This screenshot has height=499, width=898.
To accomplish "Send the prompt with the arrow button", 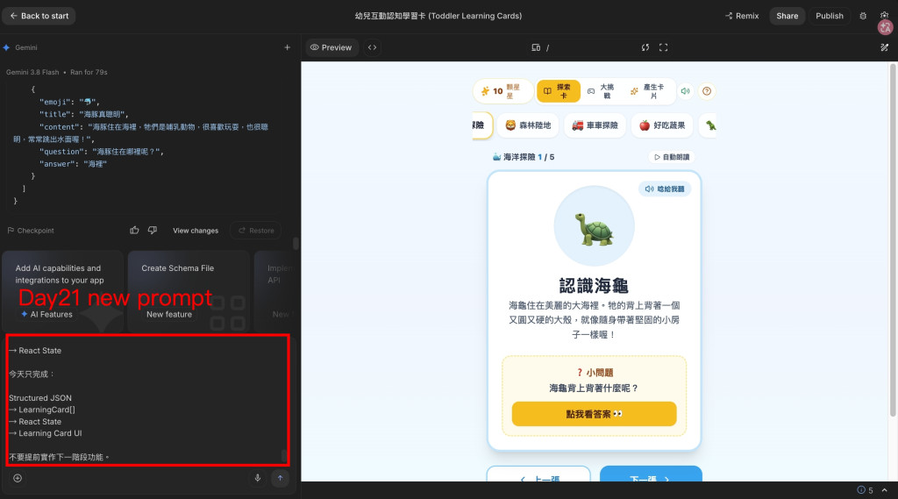I will point(280,478).
